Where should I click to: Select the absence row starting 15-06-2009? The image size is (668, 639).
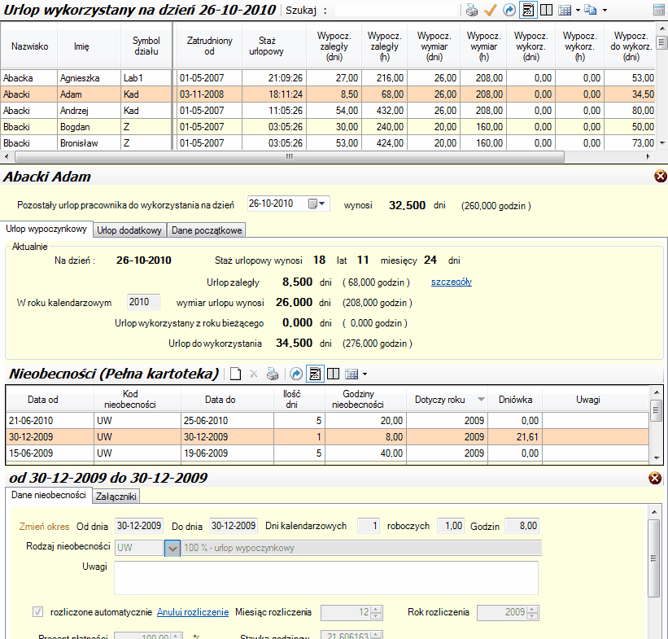click(327, 453)
